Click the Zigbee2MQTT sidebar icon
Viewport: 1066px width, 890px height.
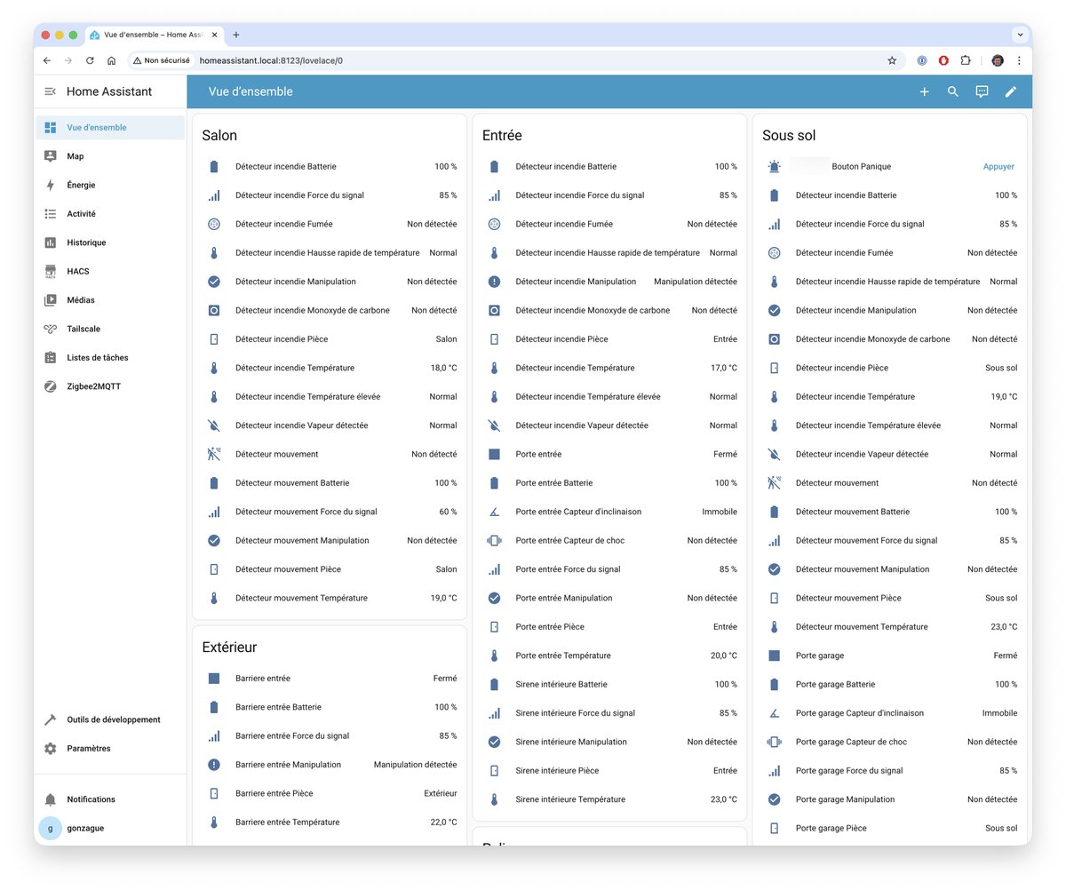tap(51, 386)
